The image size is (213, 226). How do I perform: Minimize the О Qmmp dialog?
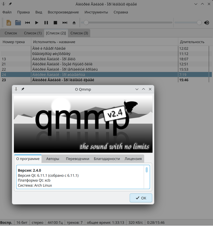137,89
